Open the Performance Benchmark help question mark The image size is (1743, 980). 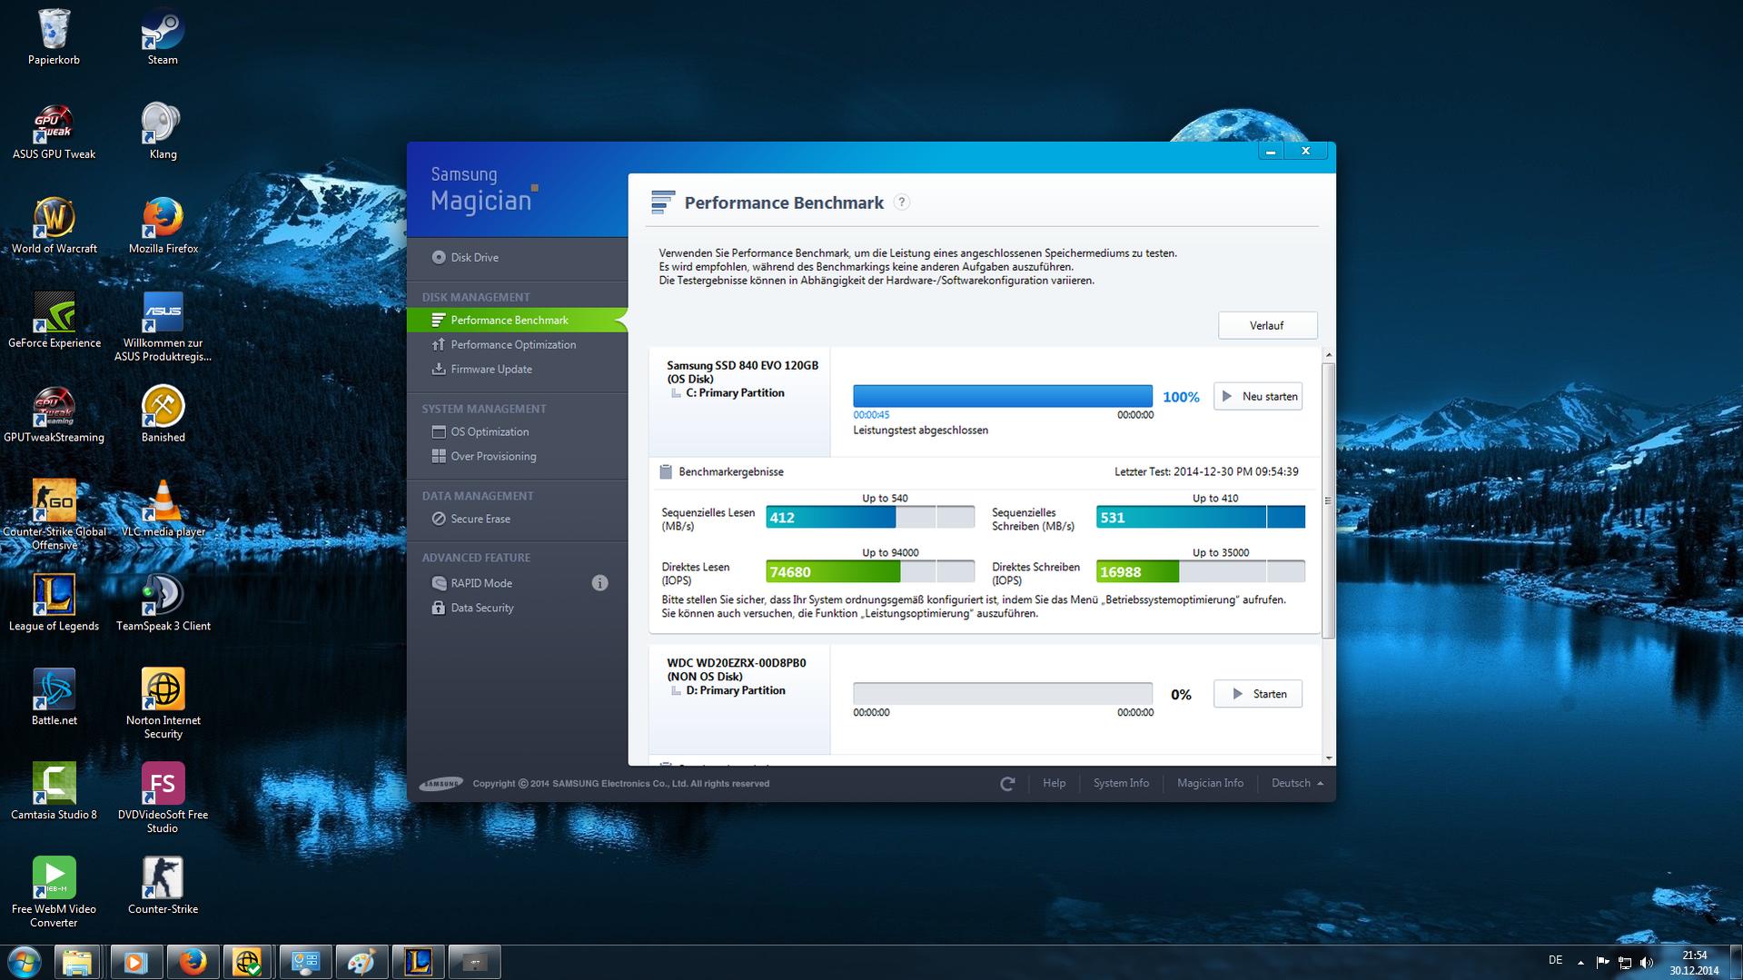[x=901, y=203]
